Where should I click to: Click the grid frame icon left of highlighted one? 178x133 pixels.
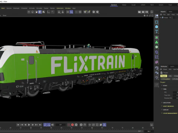[68, 12]
